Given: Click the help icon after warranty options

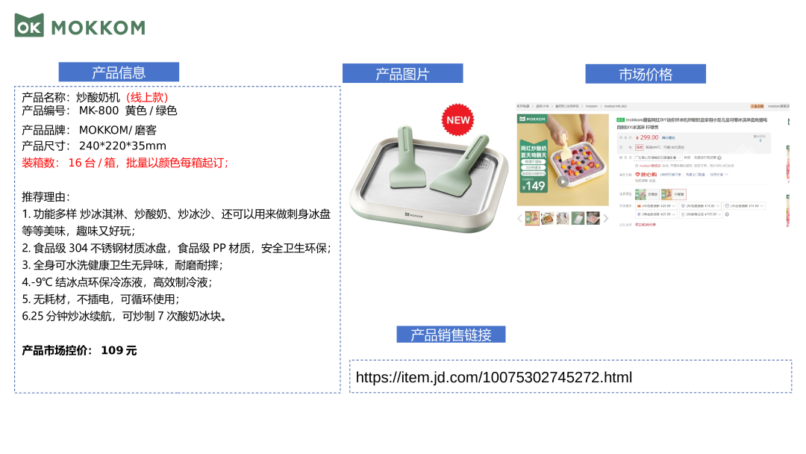Looking at the screenshot, I should point(727,214).
